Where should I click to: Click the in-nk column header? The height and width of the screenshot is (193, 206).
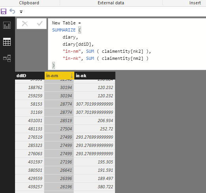click(x=95, y=76)
